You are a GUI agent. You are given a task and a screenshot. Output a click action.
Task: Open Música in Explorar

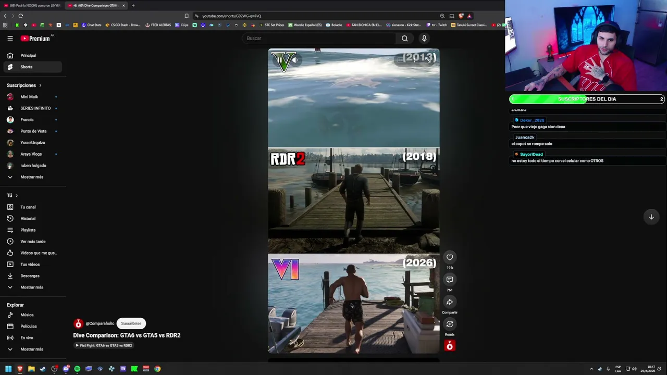click(x=33, y=315)
